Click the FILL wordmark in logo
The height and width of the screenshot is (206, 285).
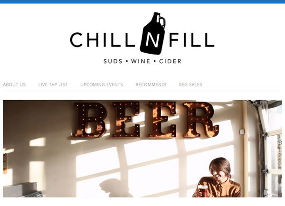tap(191, 40)
